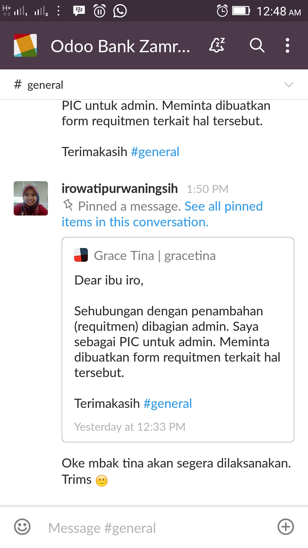308x548 pixels.
Task: Open search with the magnifier icon
Action: click(257, 45)
